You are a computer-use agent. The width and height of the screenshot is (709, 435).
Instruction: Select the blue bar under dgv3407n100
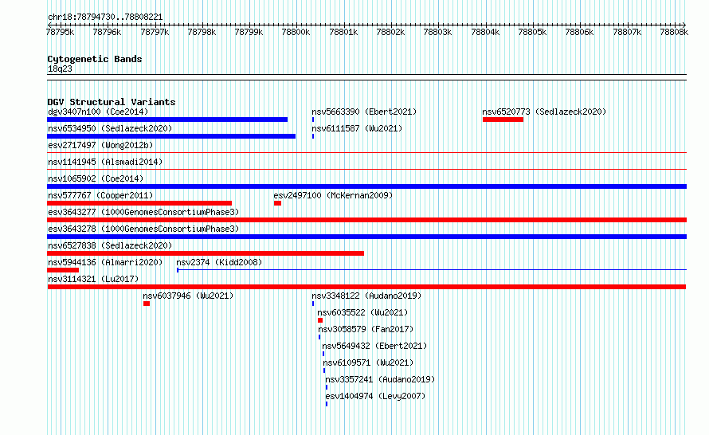point(167,120)
